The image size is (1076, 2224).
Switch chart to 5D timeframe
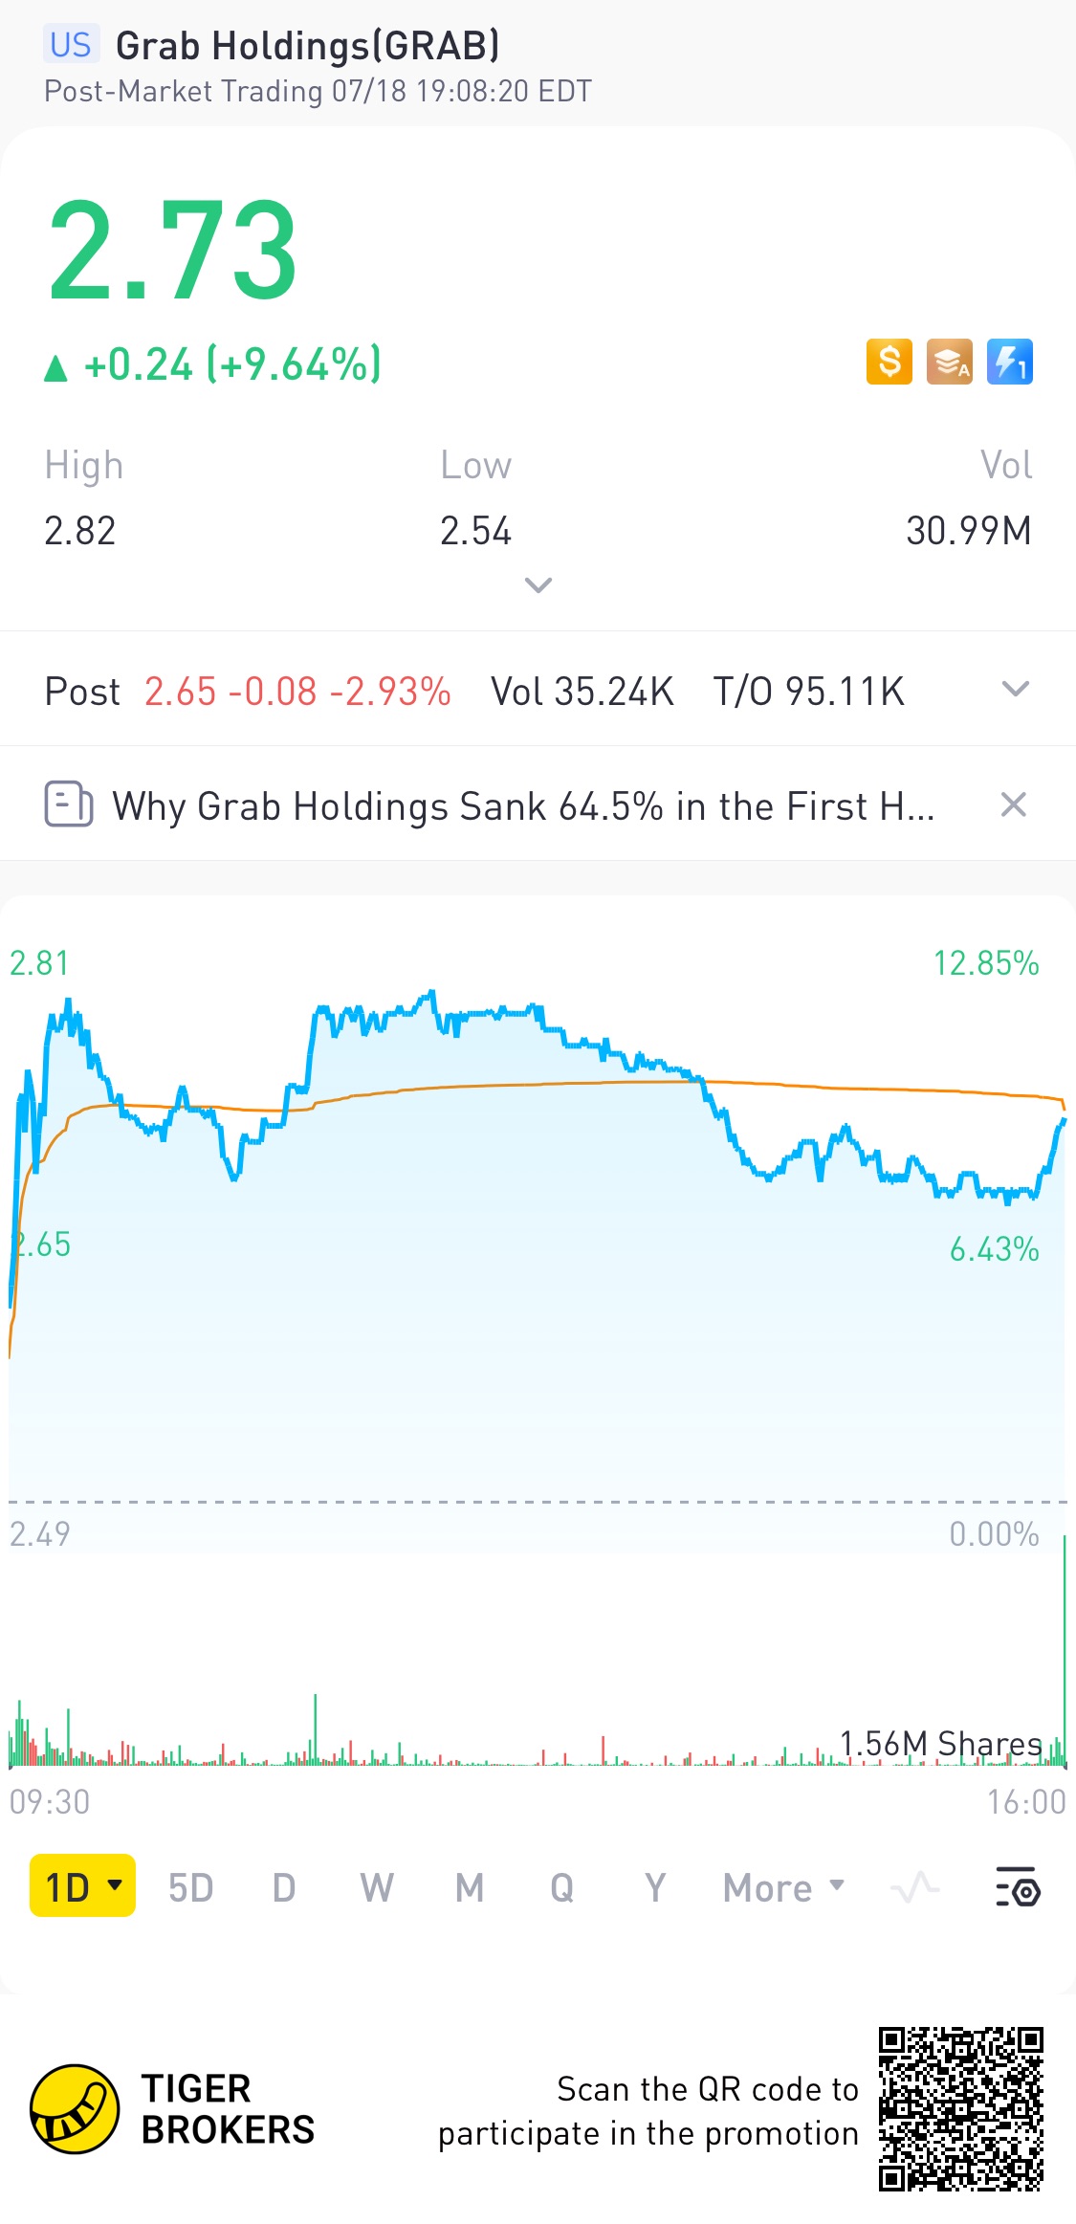(190, 1887)
